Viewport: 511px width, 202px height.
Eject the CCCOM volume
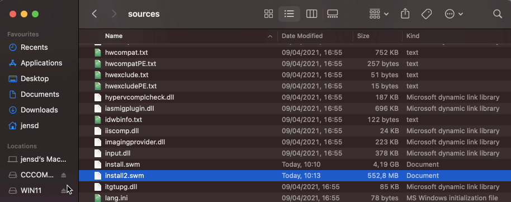point(64,175)
